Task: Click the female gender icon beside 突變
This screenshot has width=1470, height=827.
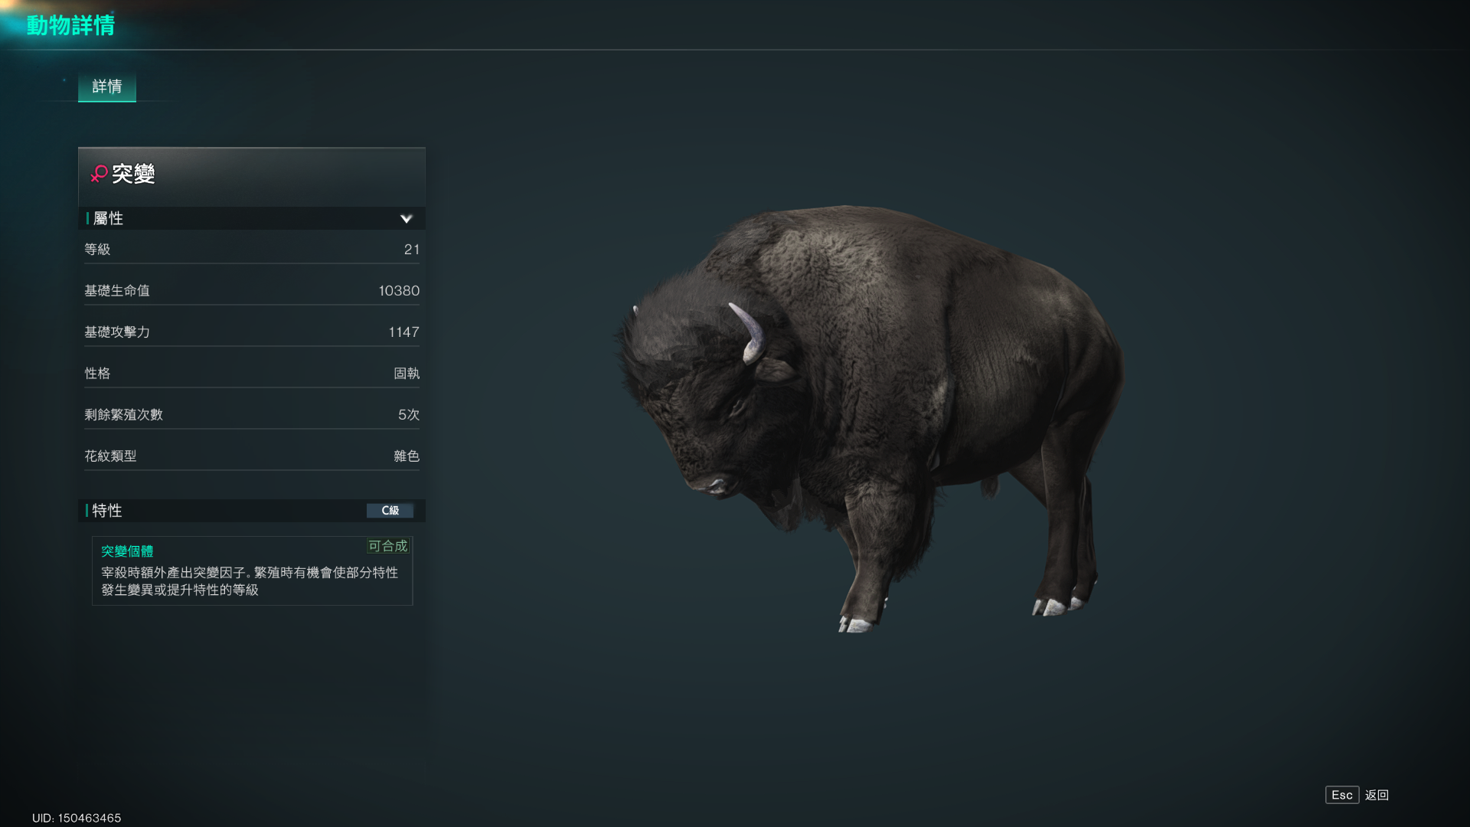Action: [99, 175]
